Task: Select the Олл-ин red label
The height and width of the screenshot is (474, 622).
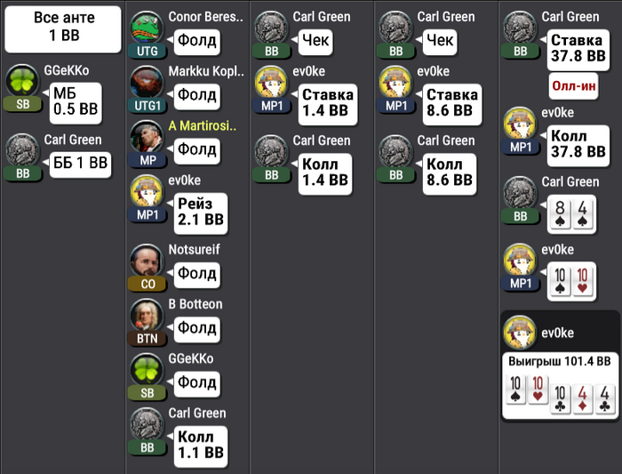Action: [x=574, y=85]
